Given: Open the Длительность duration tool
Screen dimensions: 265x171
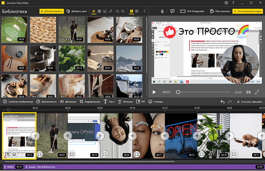Looking at the screenshot, I should tap(47, 101).
